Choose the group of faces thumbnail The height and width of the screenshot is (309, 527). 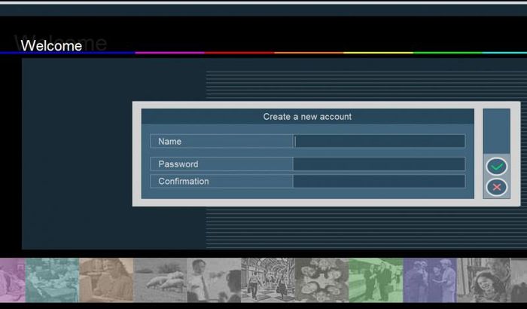(321, 280)
